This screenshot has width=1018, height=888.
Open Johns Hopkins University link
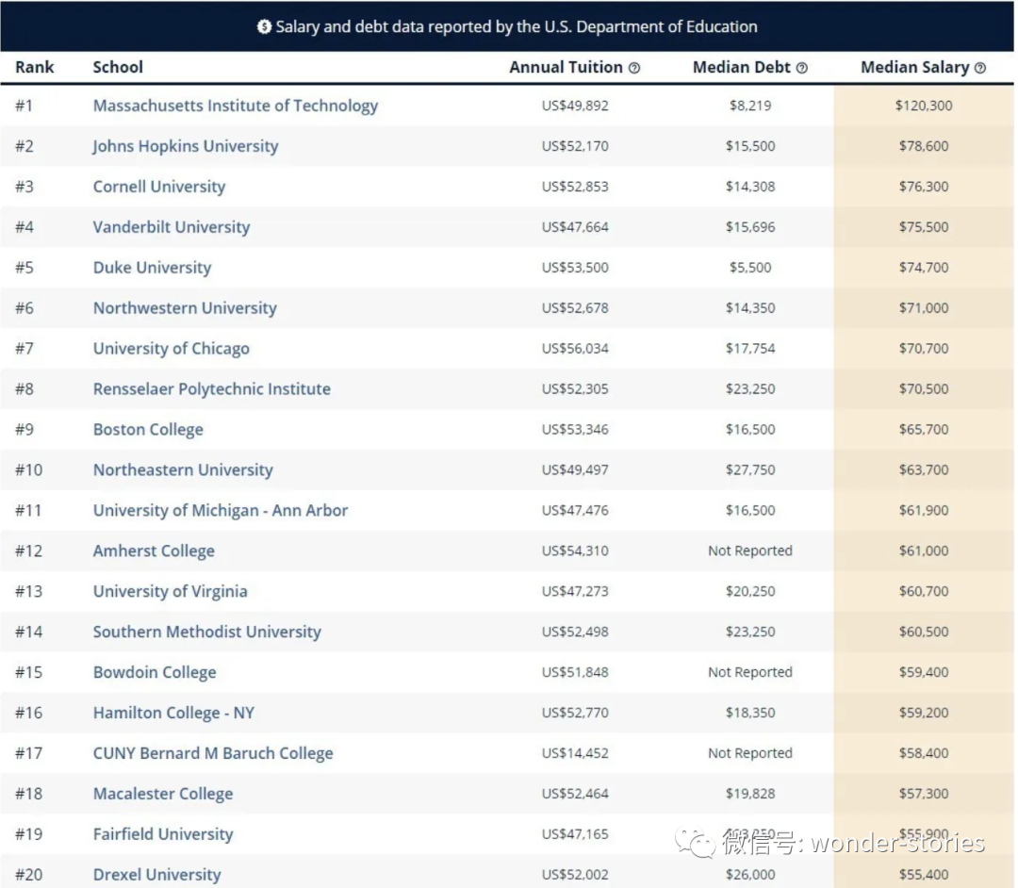tap(186, 146)
